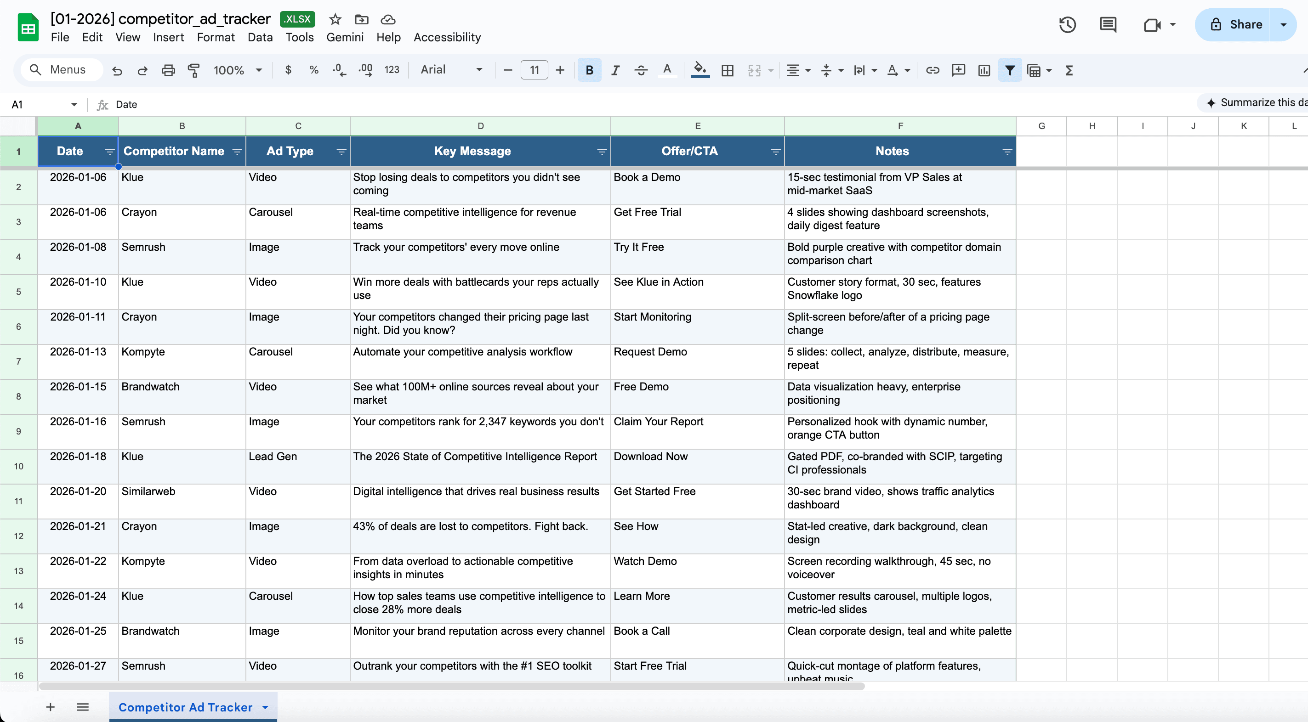Open version history
This screenshot has height=722, width=1308.
[1067, 24]
